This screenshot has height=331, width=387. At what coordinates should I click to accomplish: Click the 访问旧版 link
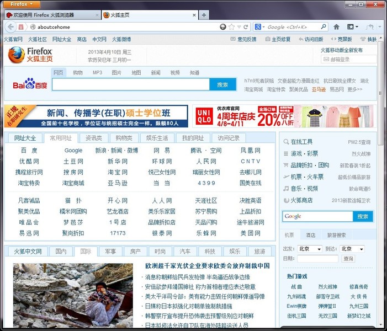pos(314,39)
